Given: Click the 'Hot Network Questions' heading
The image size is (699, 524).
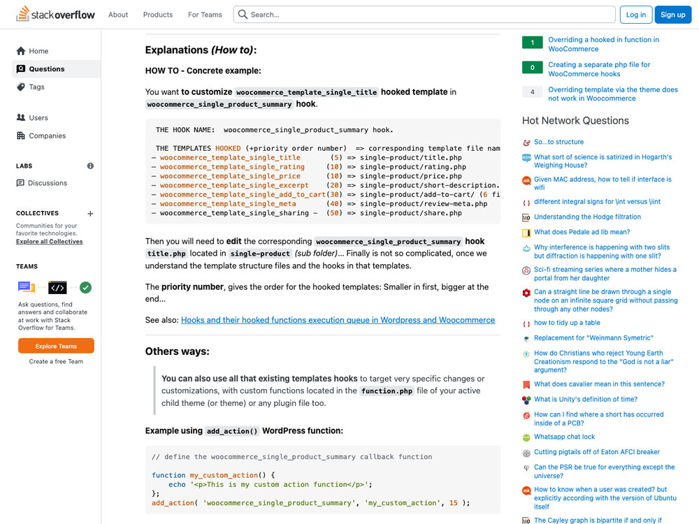Looking at the screenshot, I should 575,121.
